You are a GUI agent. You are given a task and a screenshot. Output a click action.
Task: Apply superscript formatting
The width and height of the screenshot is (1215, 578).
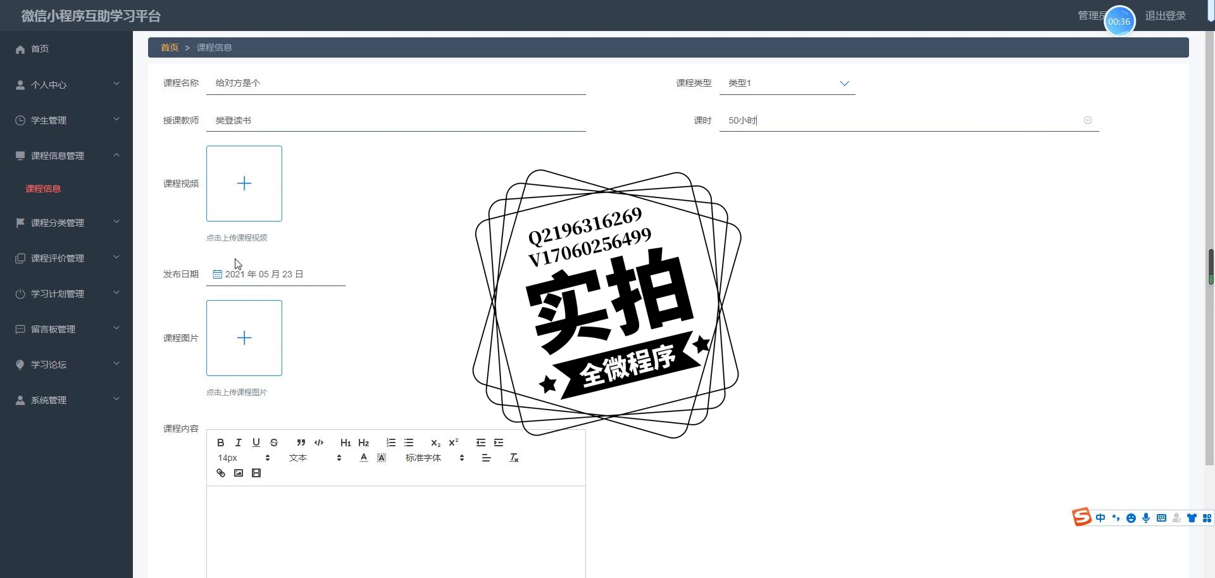tap(454, 443)
